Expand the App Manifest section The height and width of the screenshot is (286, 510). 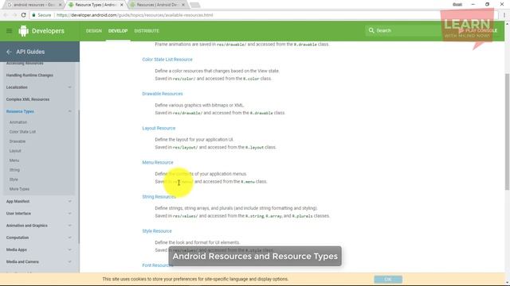[69, 201]
